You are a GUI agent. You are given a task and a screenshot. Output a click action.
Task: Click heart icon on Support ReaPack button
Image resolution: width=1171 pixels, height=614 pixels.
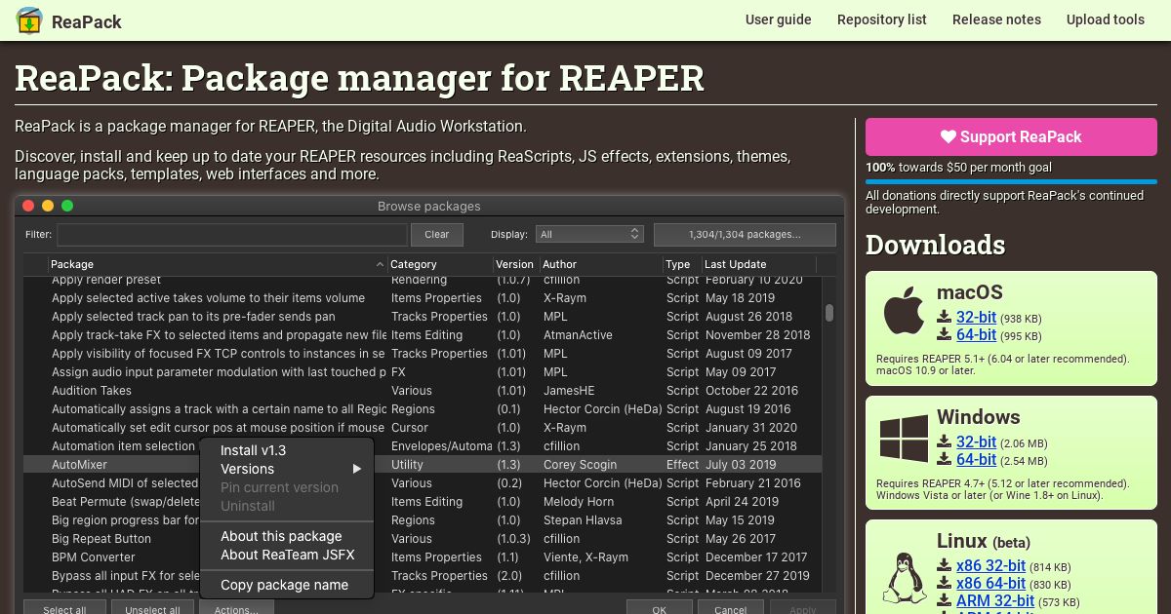coord(949,137)
